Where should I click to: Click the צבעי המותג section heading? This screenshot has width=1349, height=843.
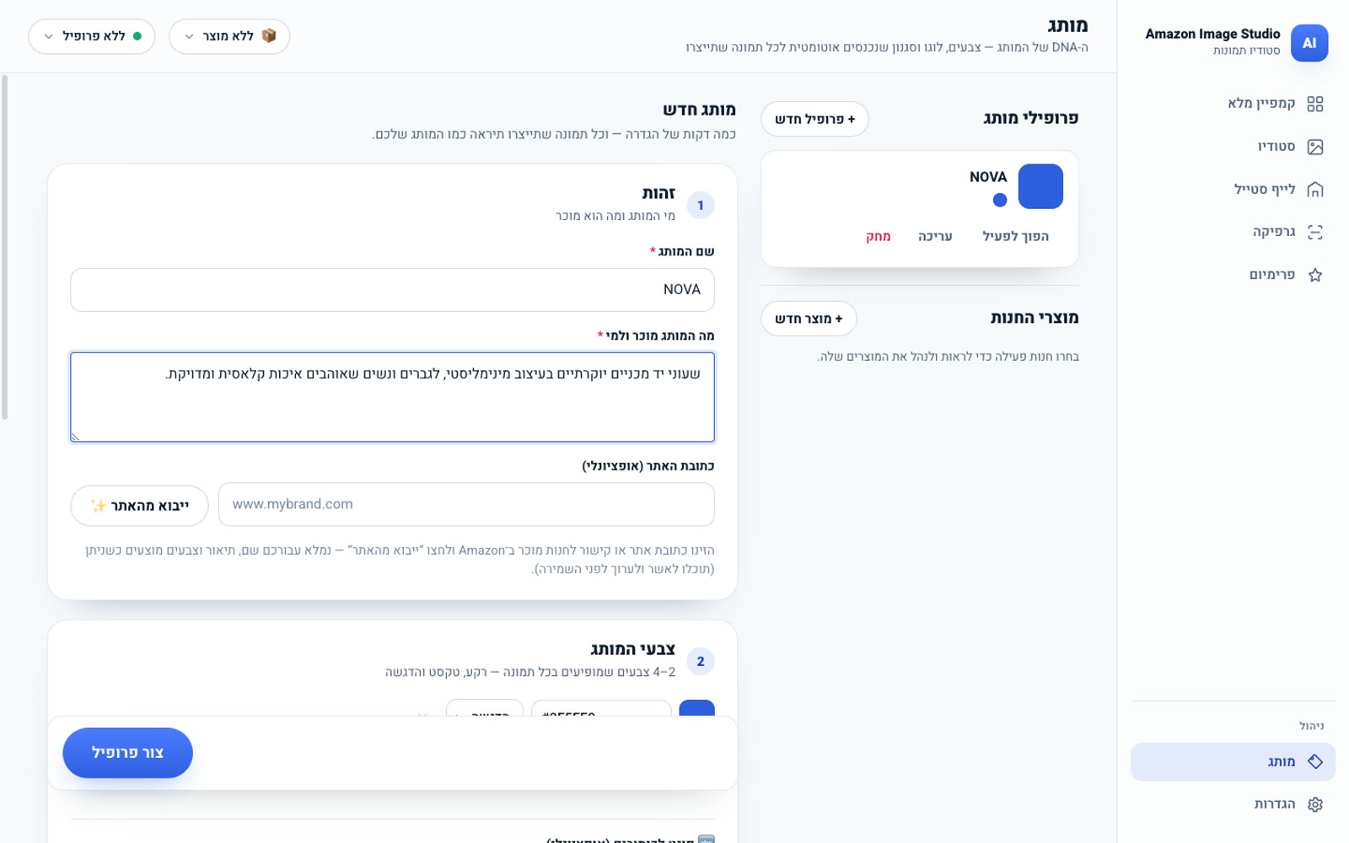pyautogui.click(x=632, y=649)
